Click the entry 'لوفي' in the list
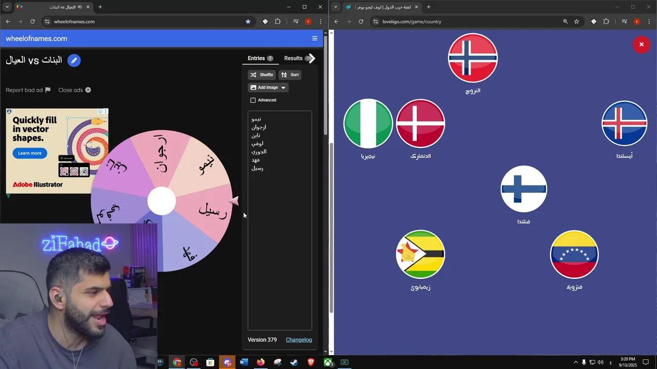 (257, 143)
